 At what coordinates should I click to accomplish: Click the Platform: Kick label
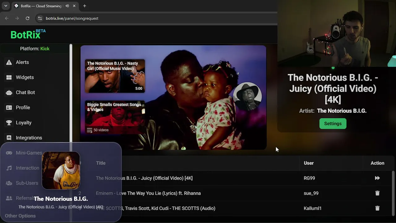click(35, 49)
